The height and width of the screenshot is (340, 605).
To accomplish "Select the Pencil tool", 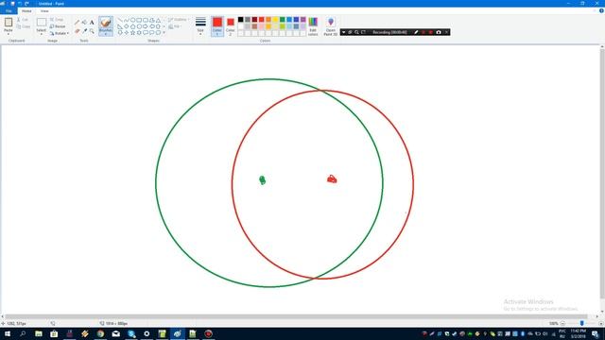I will (77, 23).
